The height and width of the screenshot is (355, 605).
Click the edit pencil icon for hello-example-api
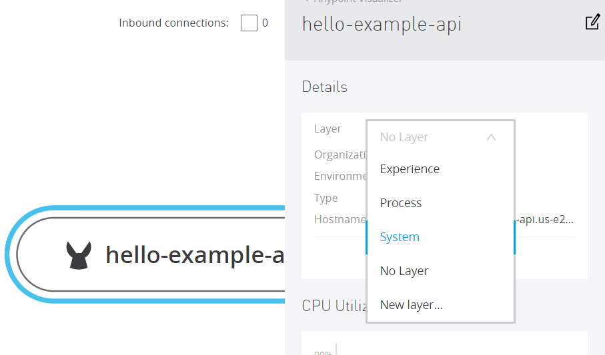tap(592, 22)
